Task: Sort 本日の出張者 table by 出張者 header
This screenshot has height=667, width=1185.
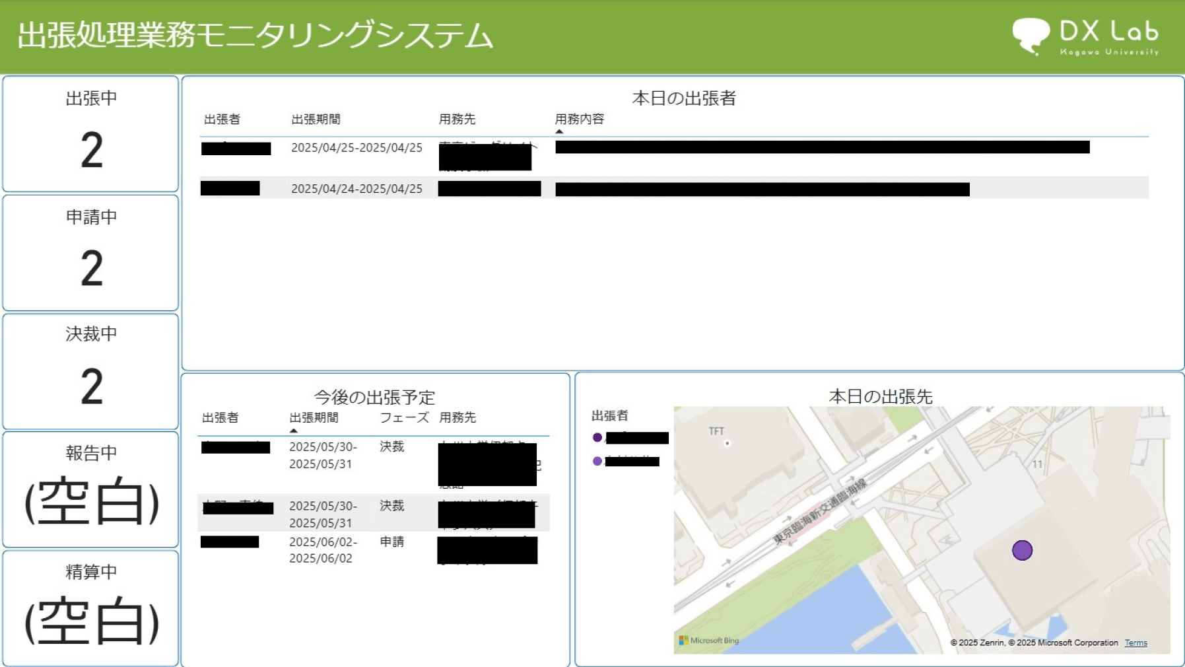Action: tap(222, 120)
